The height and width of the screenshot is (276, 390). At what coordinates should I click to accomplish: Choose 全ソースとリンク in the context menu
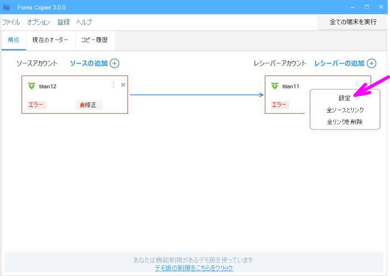[345, 110]
